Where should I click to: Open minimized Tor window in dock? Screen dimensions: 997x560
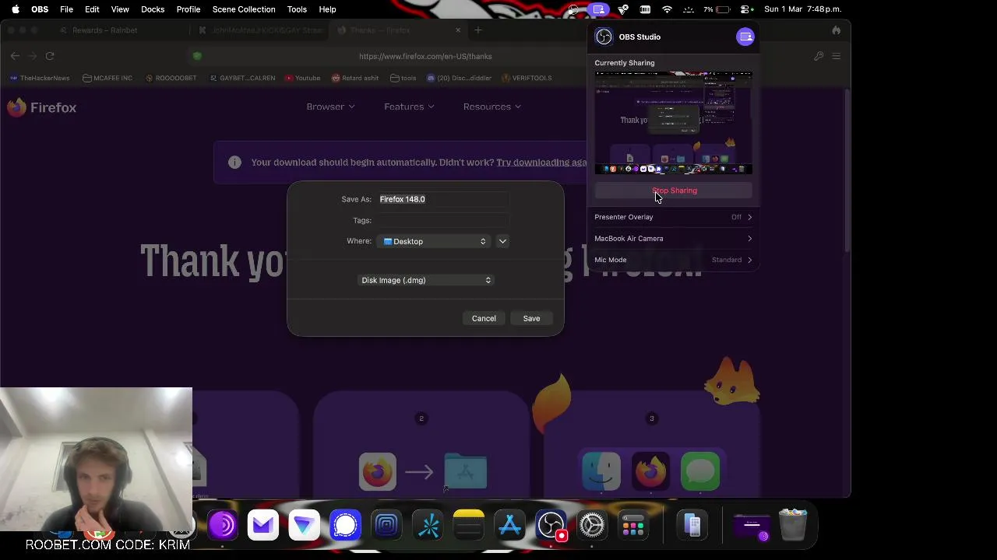(x=752, y=526)
